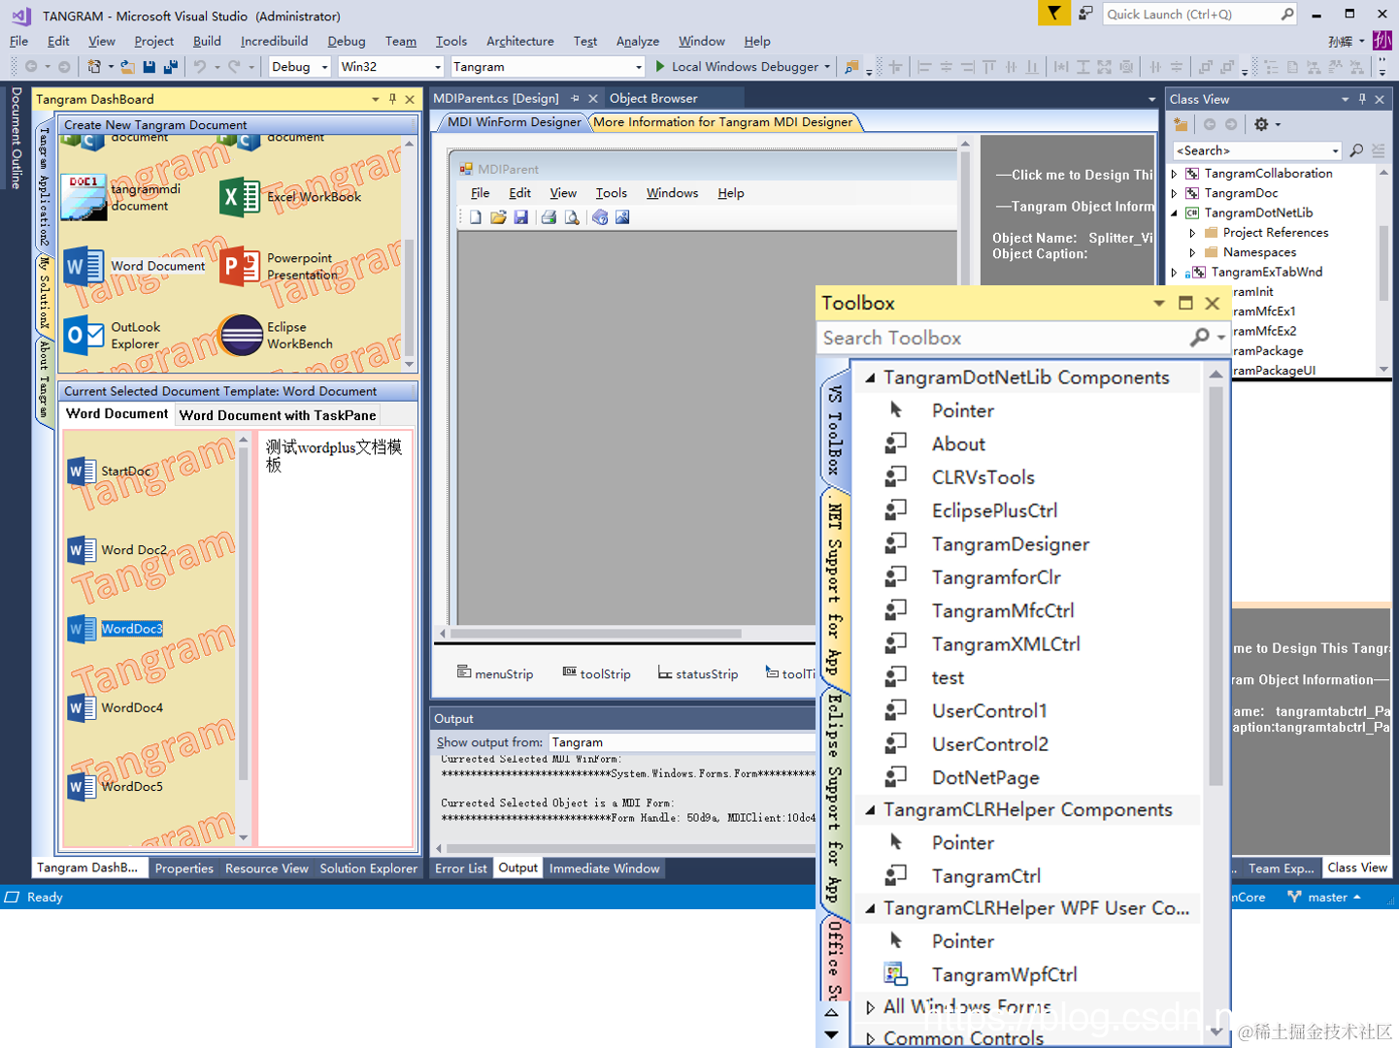Viewport: 1399px width, 1048px height.
Task: Select OutLook Explorer template
Action: coord(113,336)
